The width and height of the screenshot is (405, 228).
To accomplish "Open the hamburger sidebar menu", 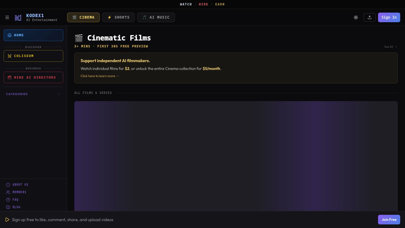I will 7,17.
